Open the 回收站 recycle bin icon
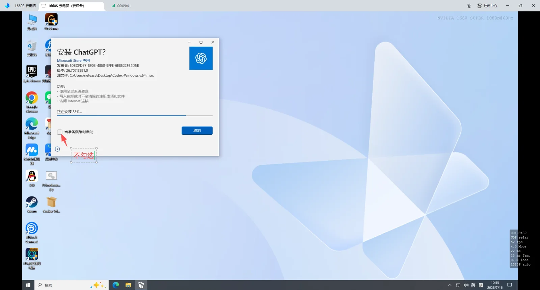 coord(32,48)
